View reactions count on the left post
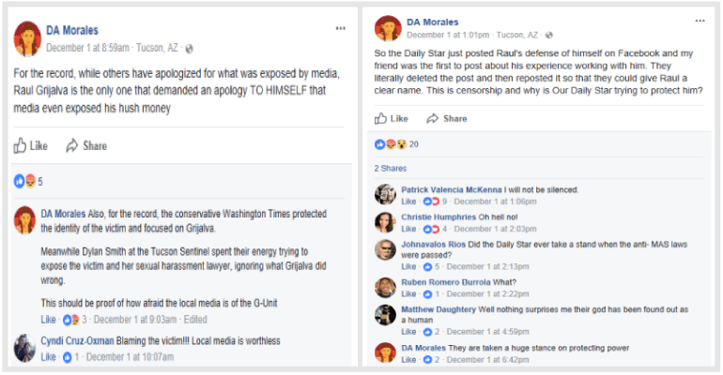Viewport: 723px width, 375px height. [28, 181]
